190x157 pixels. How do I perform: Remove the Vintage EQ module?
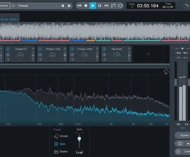pos(33,49)
